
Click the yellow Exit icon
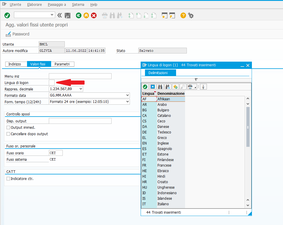point(86,15)
